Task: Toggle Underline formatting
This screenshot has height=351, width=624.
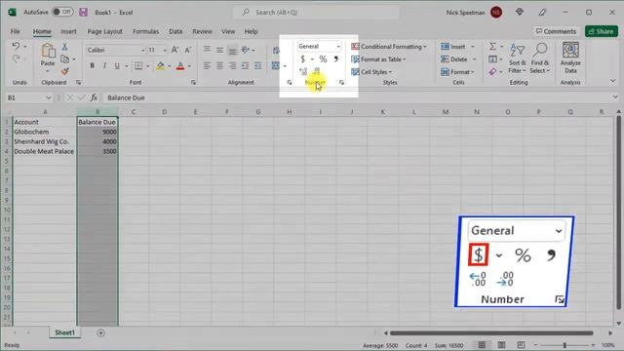Action: click(117, 65)
